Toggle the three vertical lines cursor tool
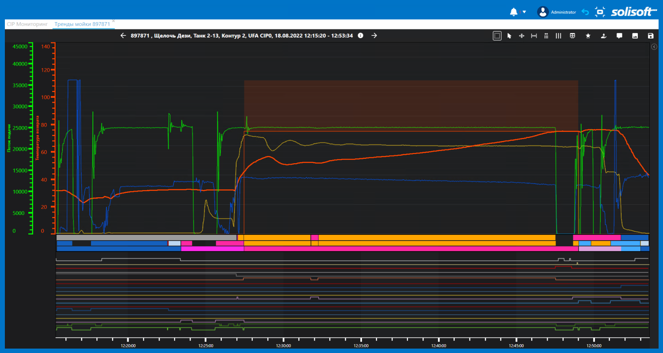 point(559,36)
